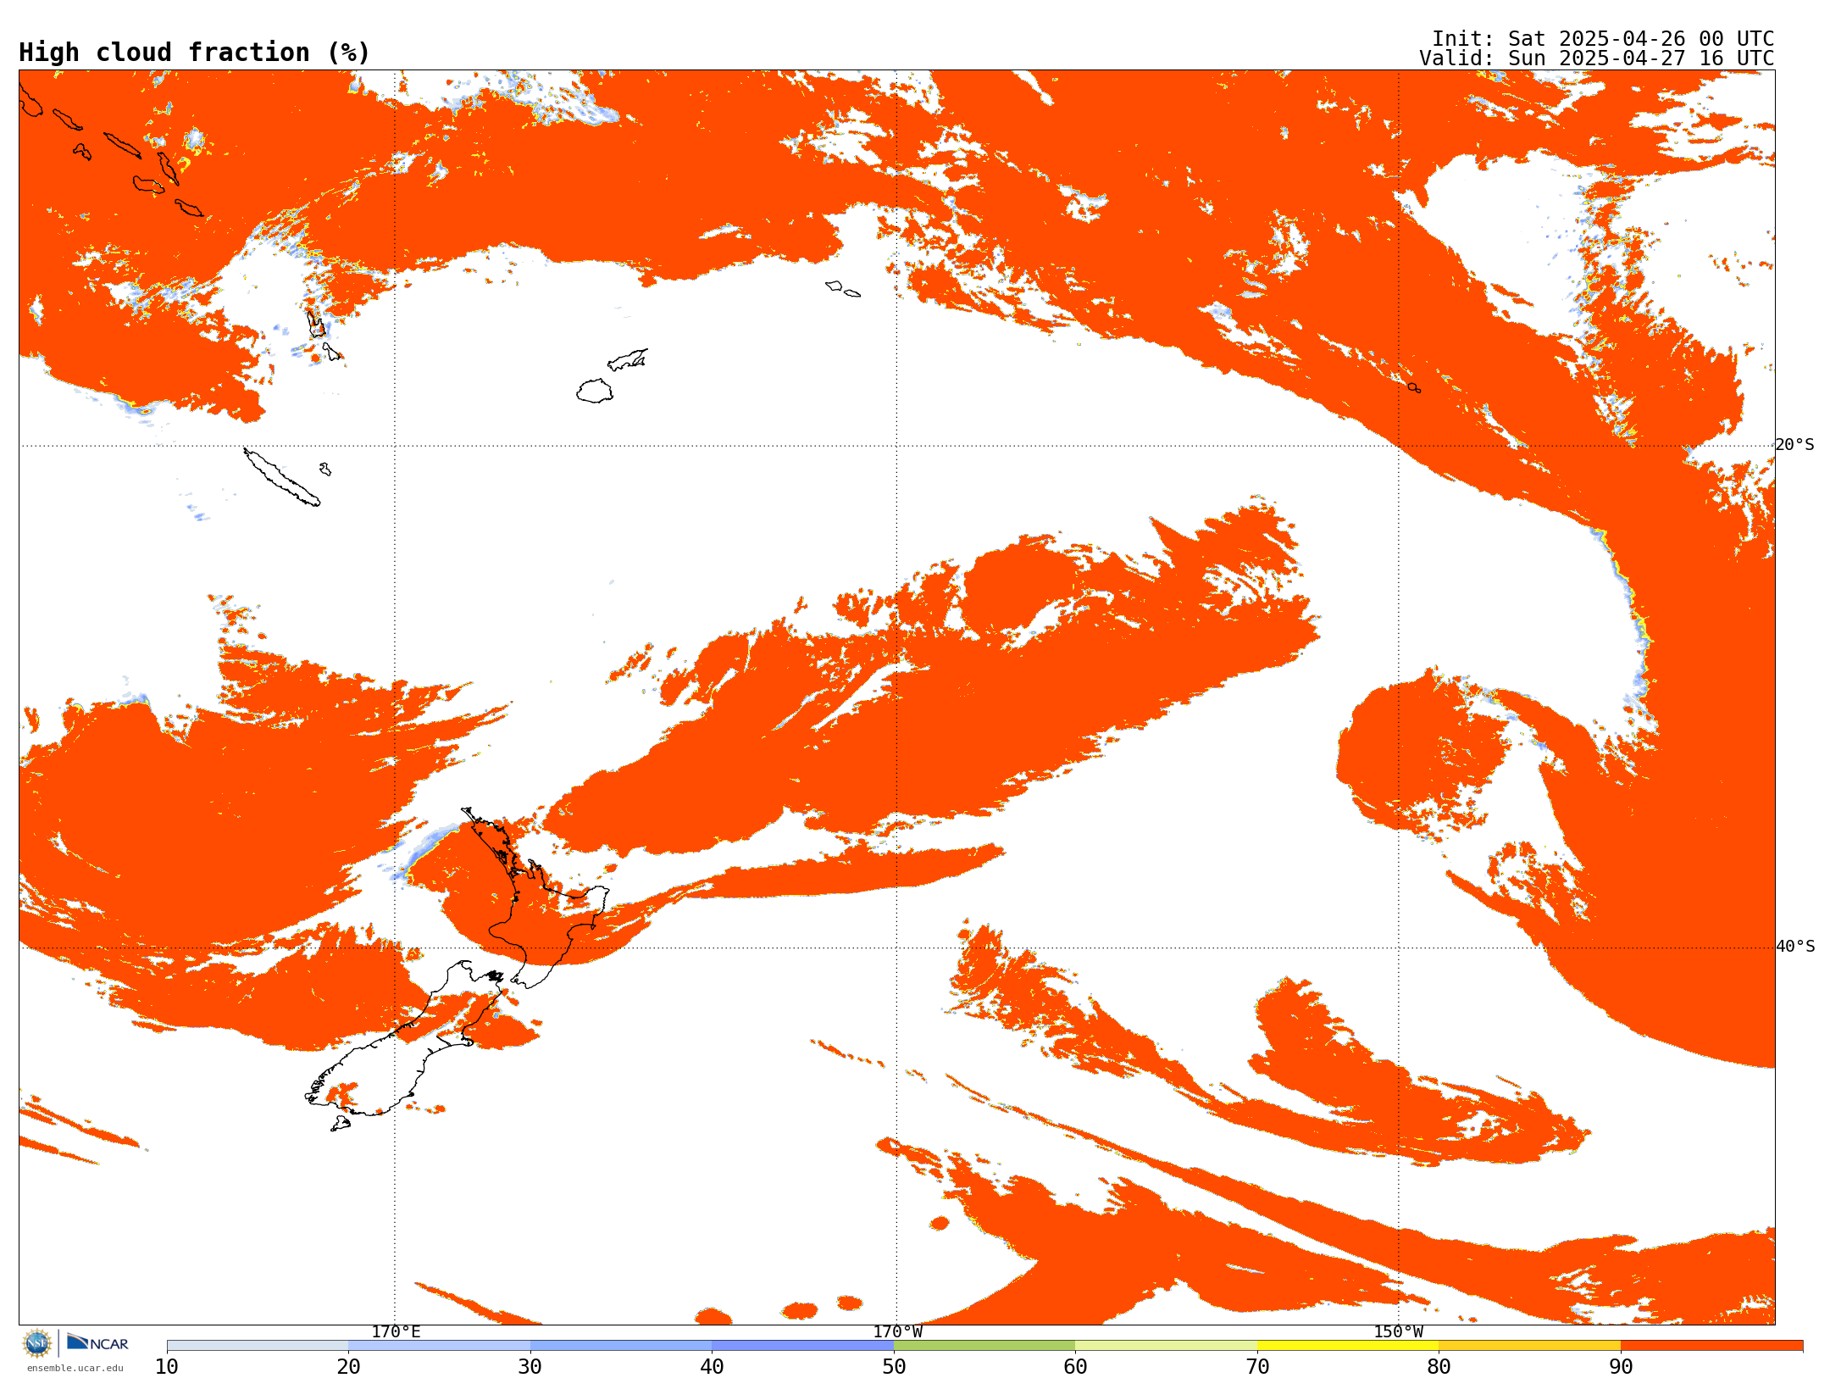The height and width of the screenshot is (1378, 1830).
Task: Click the NCAR logo
Action: [x=97, y=1342]
